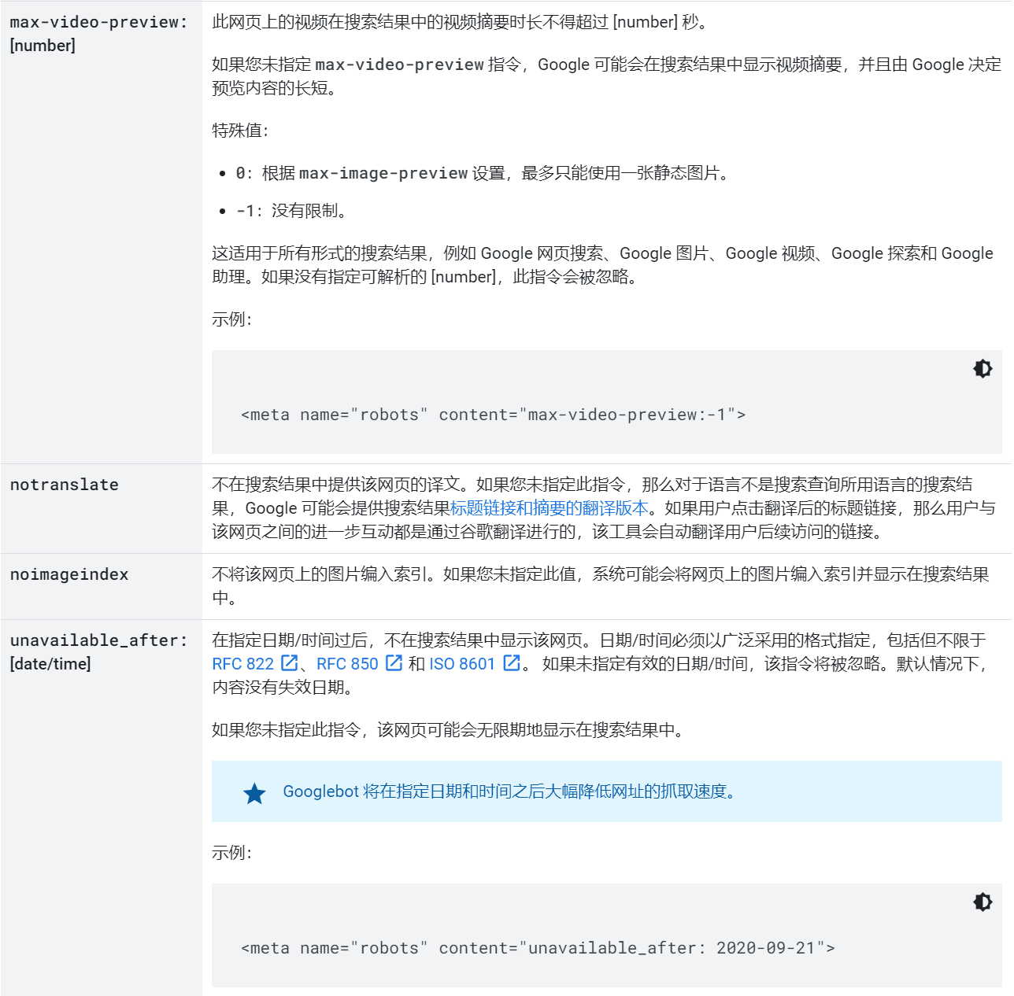The width and height of the screenshot is (1014, 996).
Task: Toggle the code theme icon above max-video-preview snippet
Action: pyautogui.click(x=982, y=368)
